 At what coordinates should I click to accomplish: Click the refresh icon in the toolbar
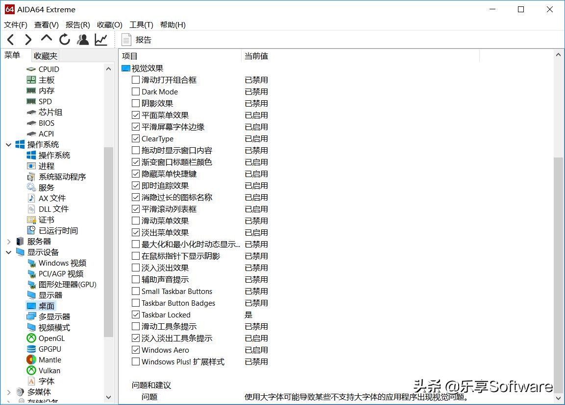point(65,39)
